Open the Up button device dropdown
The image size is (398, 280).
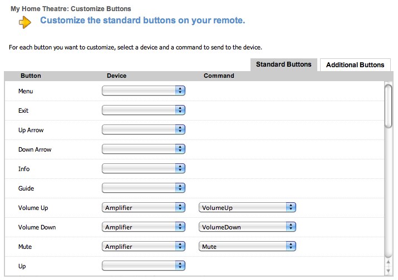coord(144,266)
